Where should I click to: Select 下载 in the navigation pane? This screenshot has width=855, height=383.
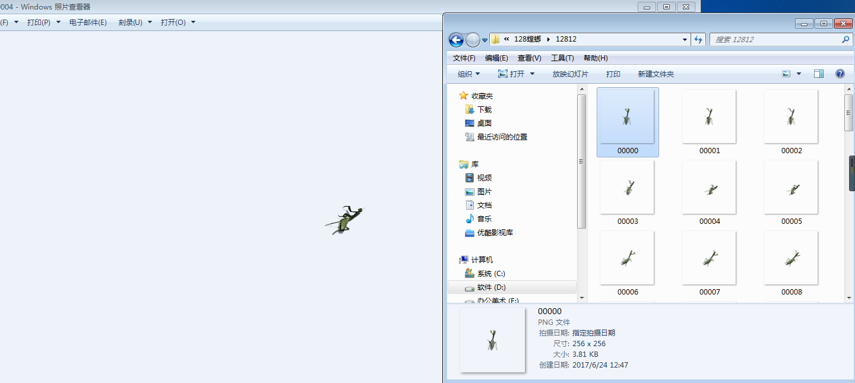pos(484,110)
